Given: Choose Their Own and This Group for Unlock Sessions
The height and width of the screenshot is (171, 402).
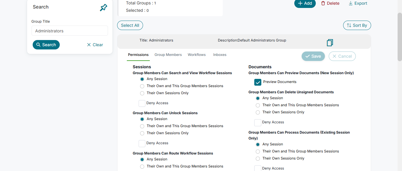Looking at the screenshot, I should coord(142,126).
